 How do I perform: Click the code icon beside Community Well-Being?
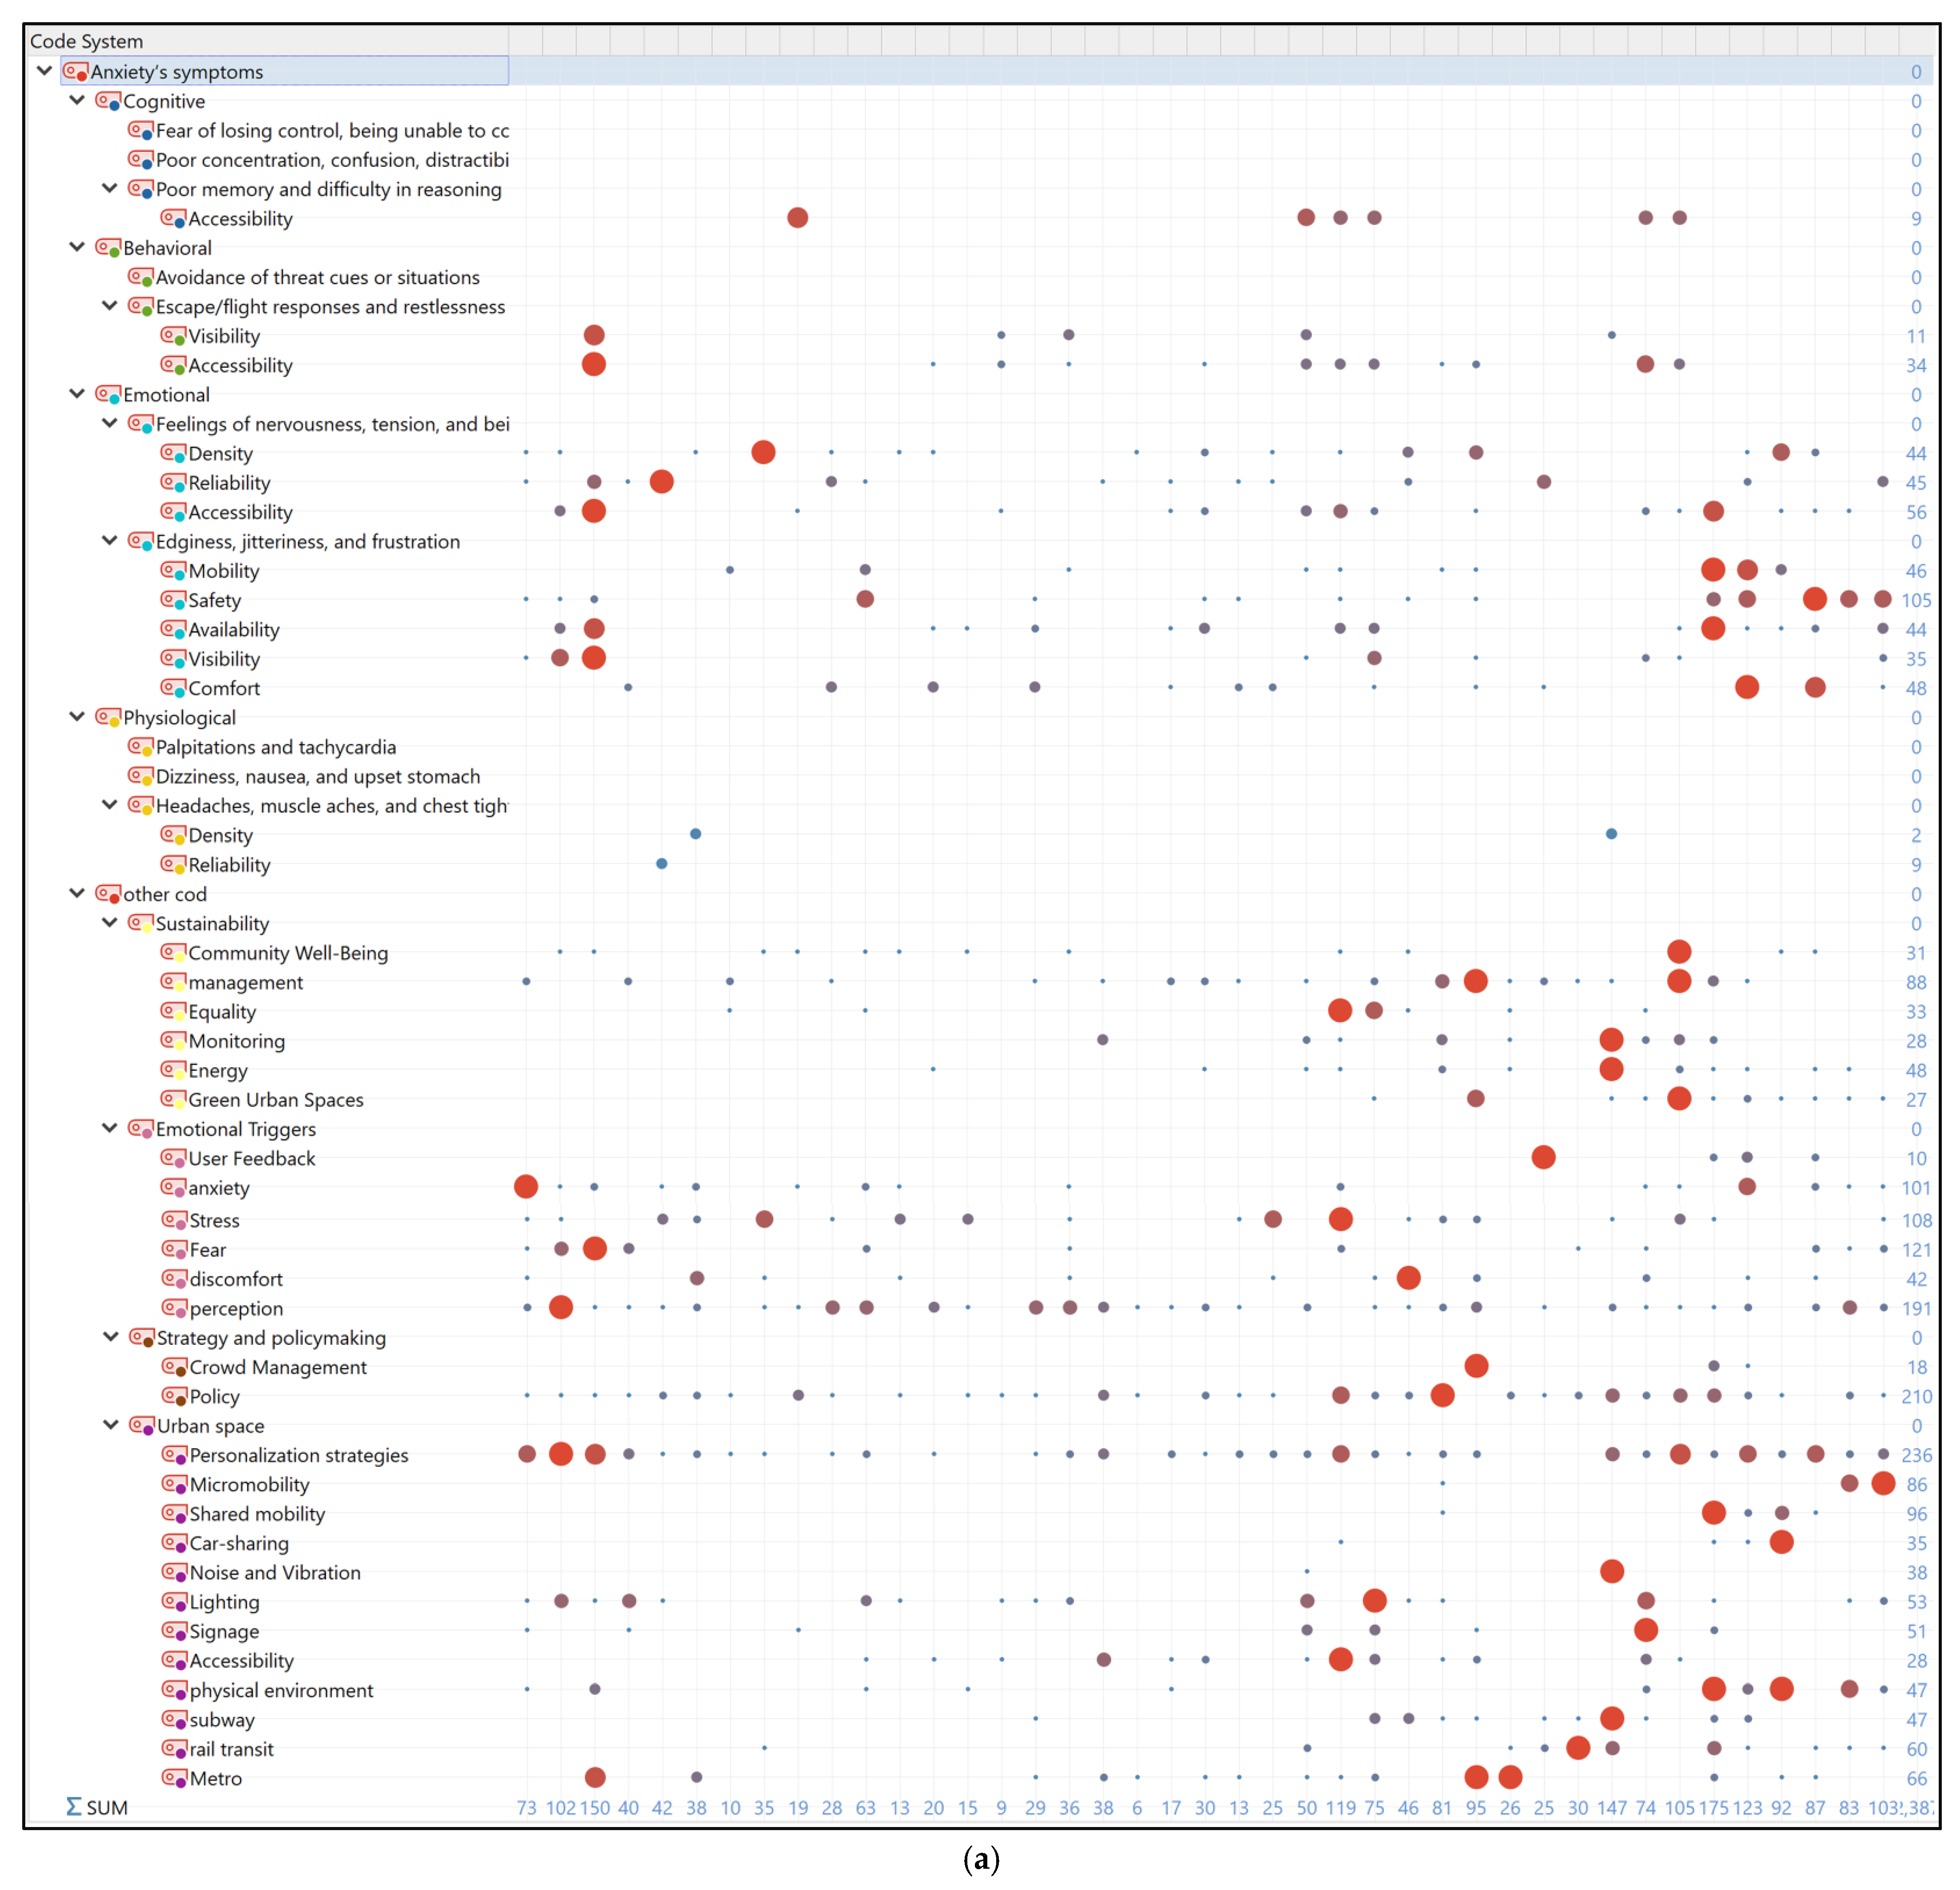(x=173, y=953)
